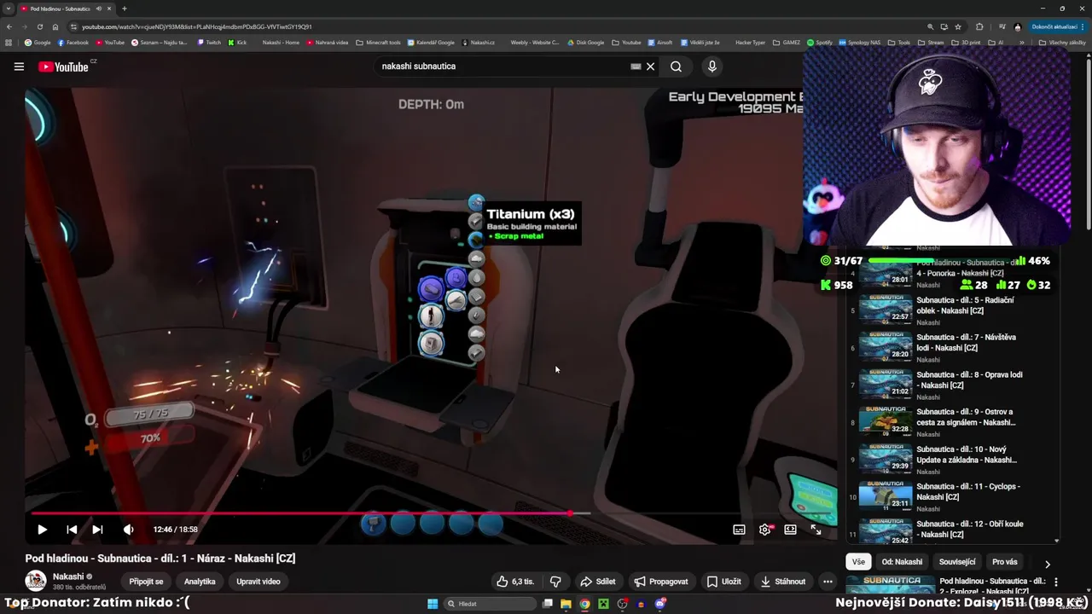Open the Windows Start menu
Image resolution: width=1092 pixels, height=614 pixels.
(433, 604)
